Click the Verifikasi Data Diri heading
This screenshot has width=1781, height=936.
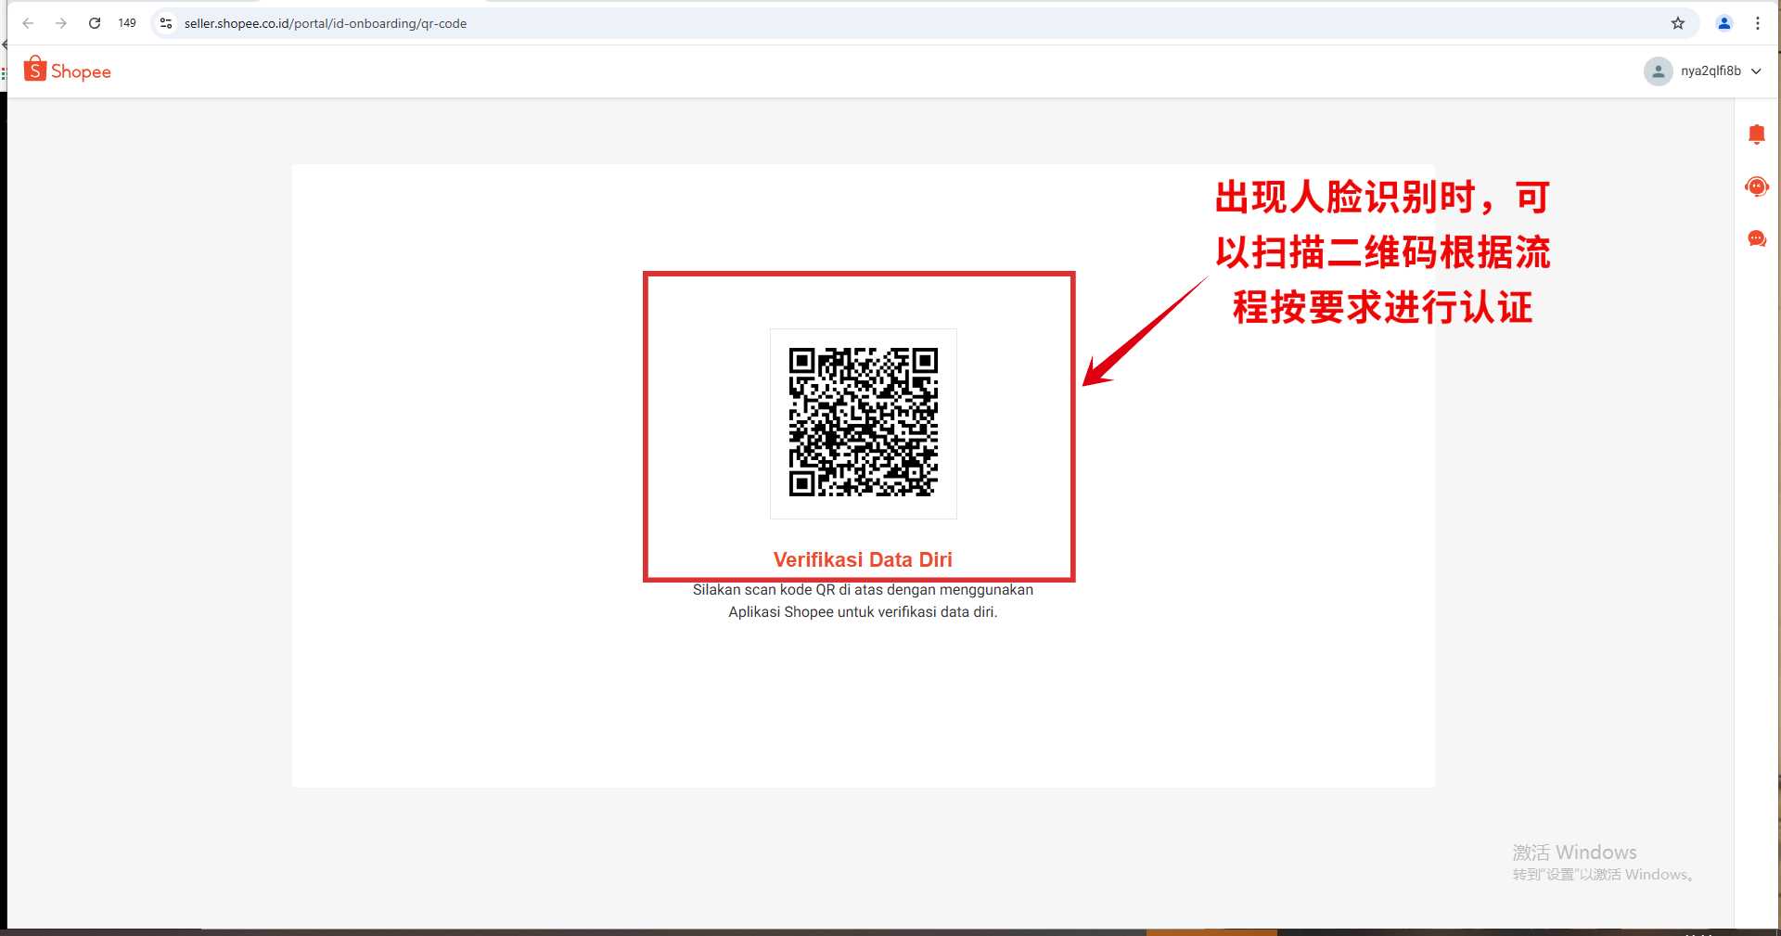click(862, 558)
